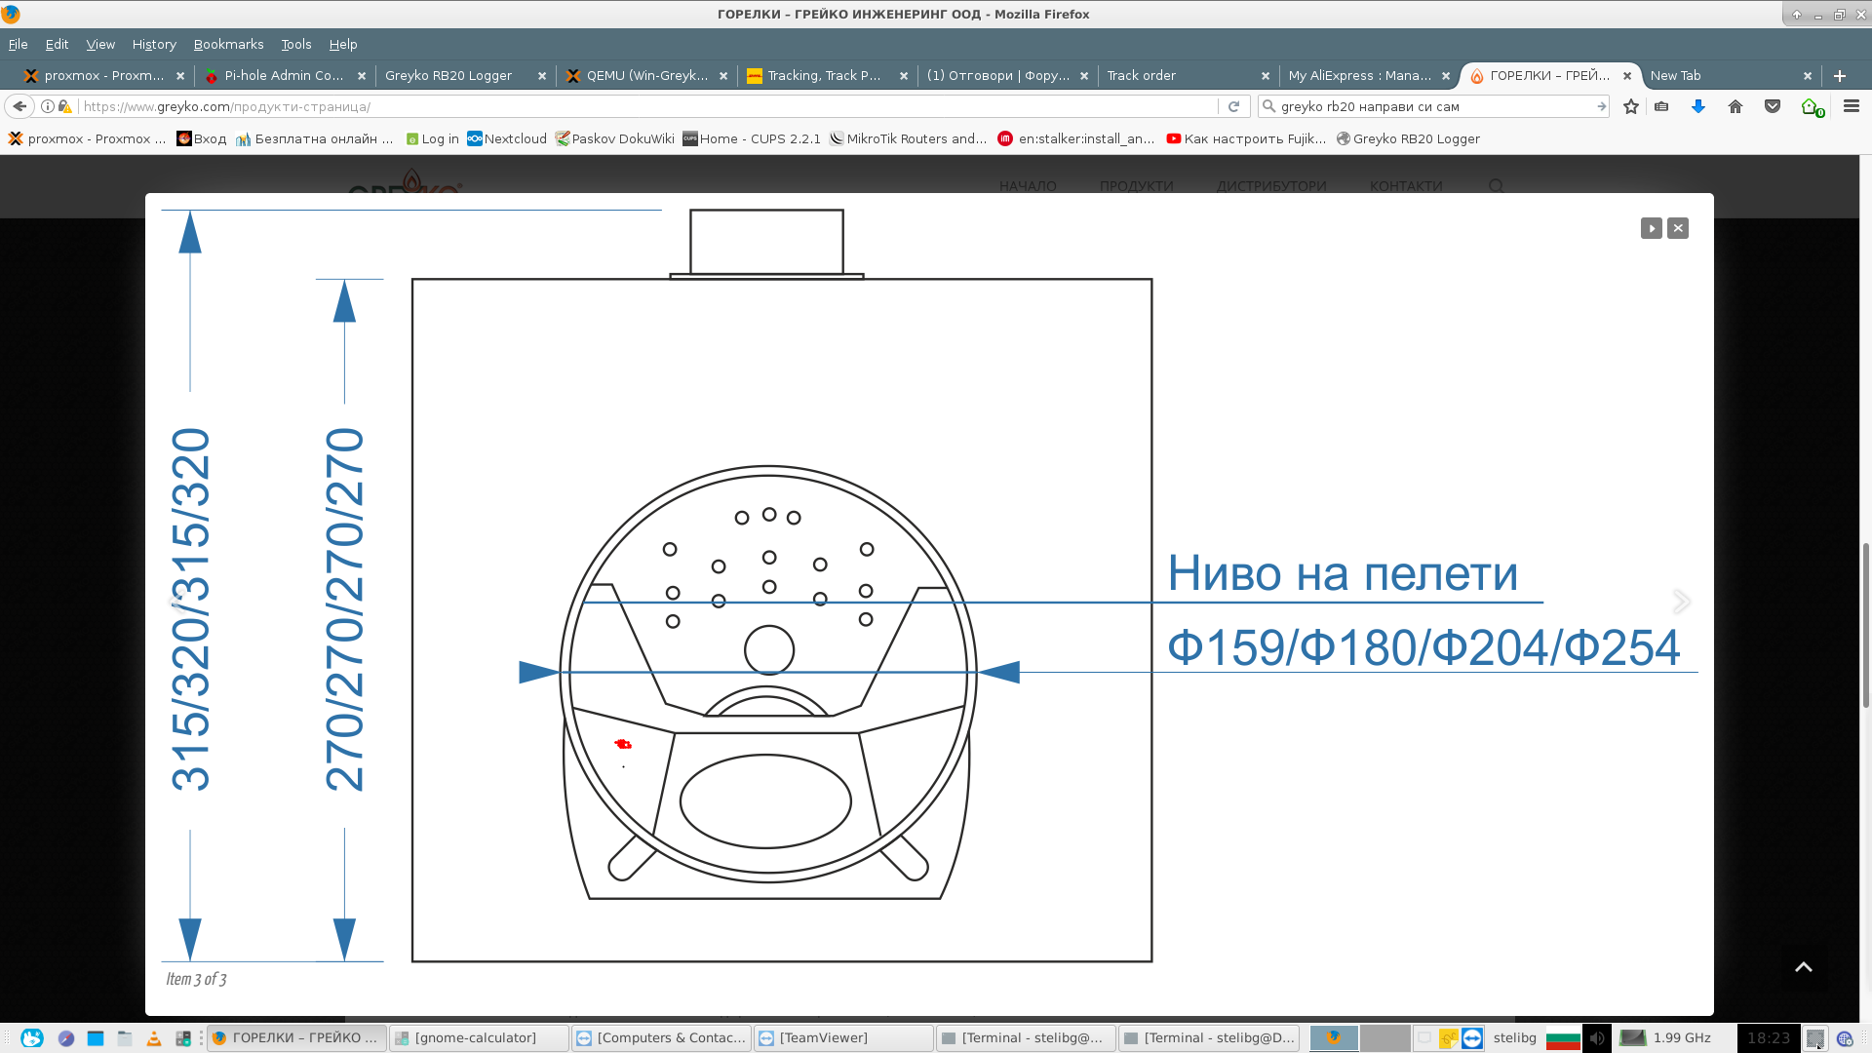Open the Bookmarks menu
The width and height of the screenshot is (1872, 1053).
[x=228, y=45]
